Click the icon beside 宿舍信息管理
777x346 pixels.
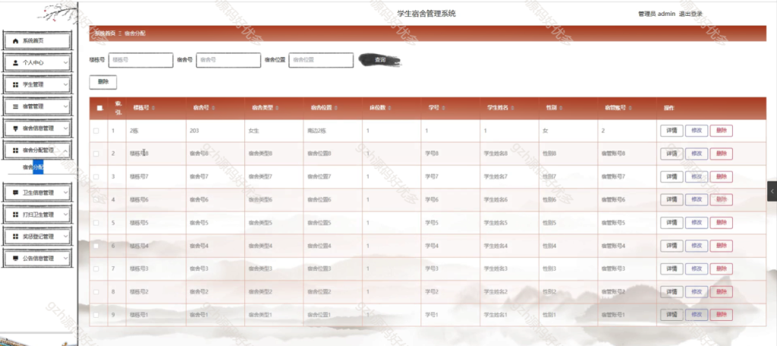(15, 128)
